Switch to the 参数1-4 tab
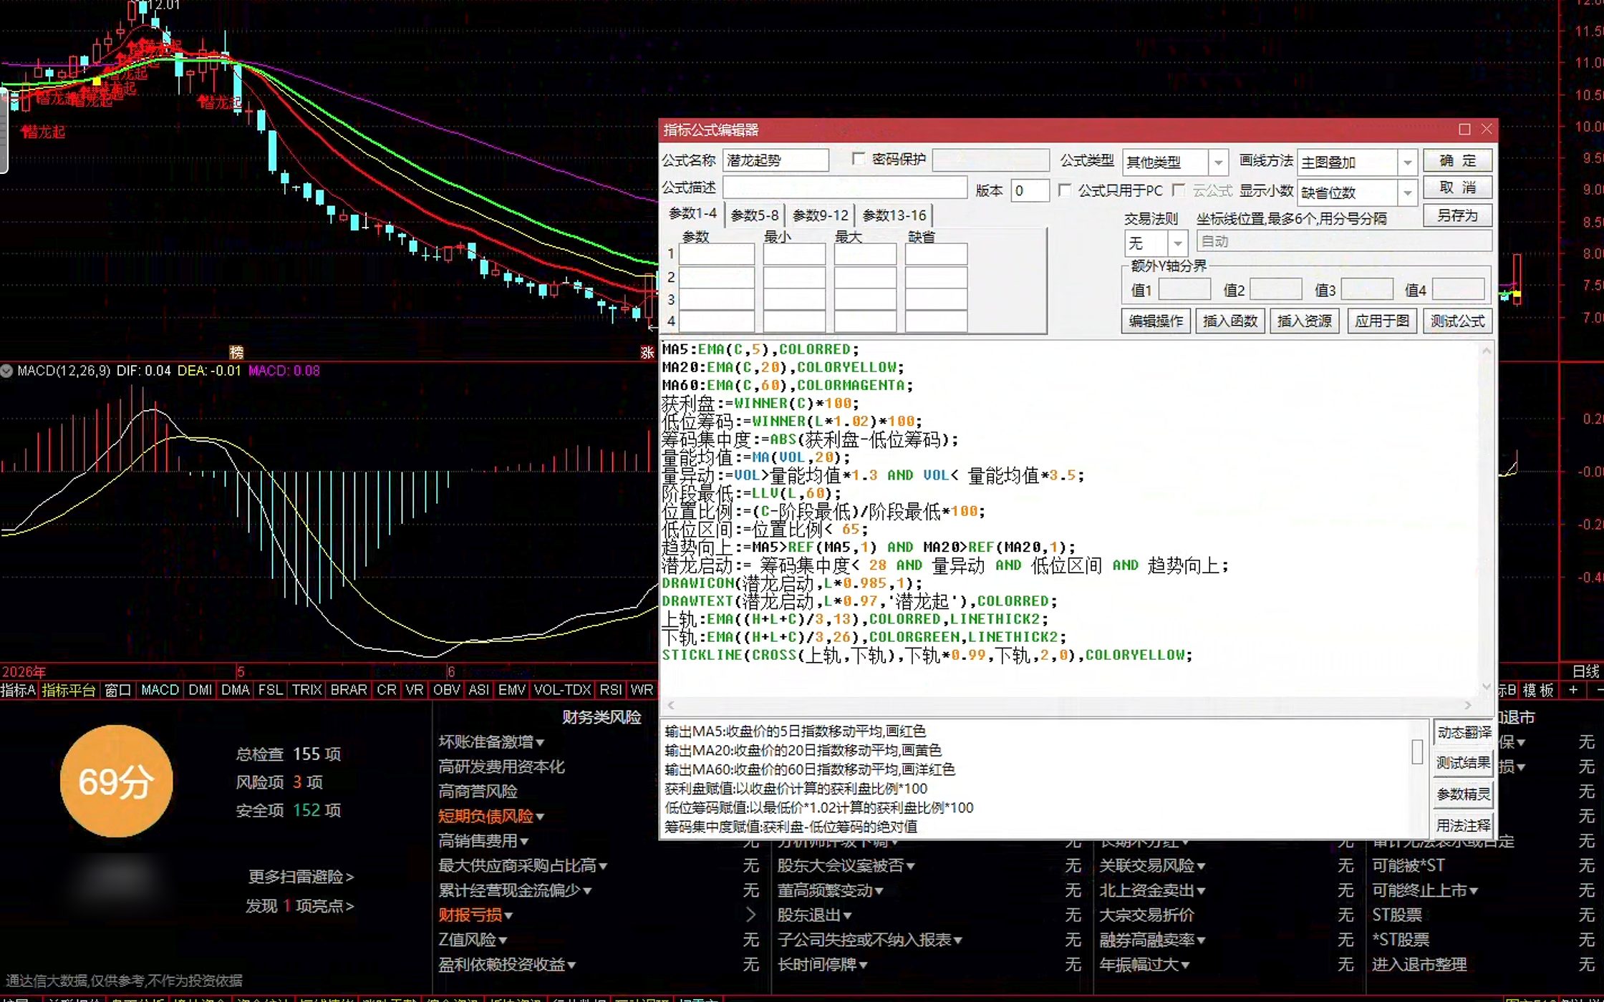This screenshot has height=1002, width=1604. 692,213
